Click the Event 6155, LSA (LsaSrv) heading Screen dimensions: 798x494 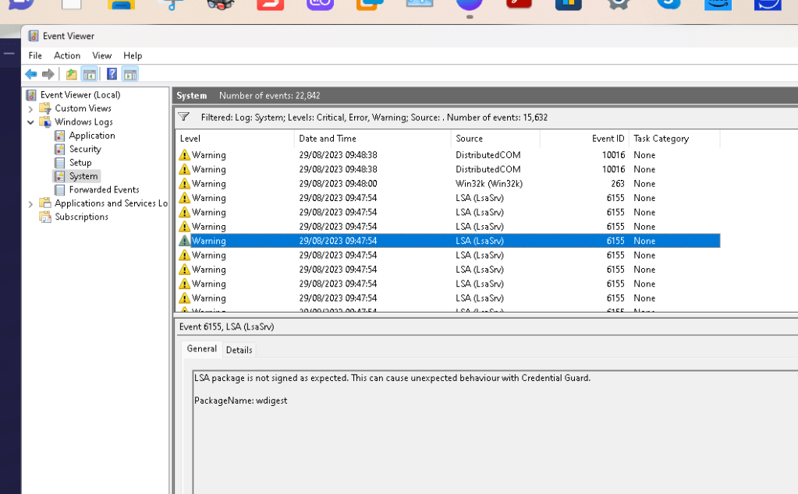[x=226, y=326]
